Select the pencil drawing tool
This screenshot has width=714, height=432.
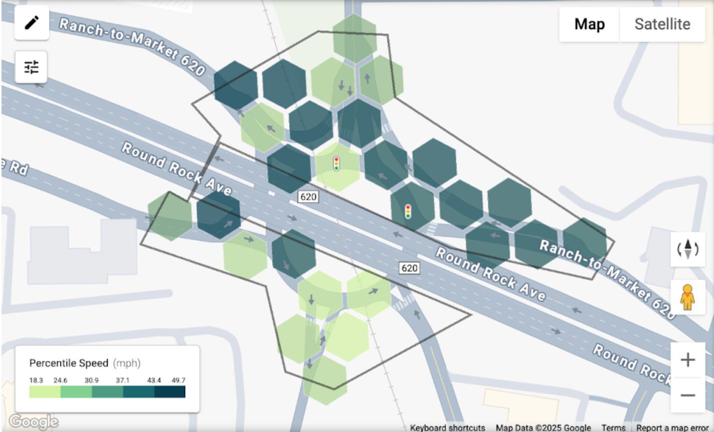pos(31,23)
